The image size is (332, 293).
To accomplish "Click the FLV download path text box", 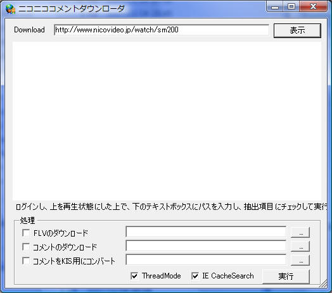I will (206, 231).
